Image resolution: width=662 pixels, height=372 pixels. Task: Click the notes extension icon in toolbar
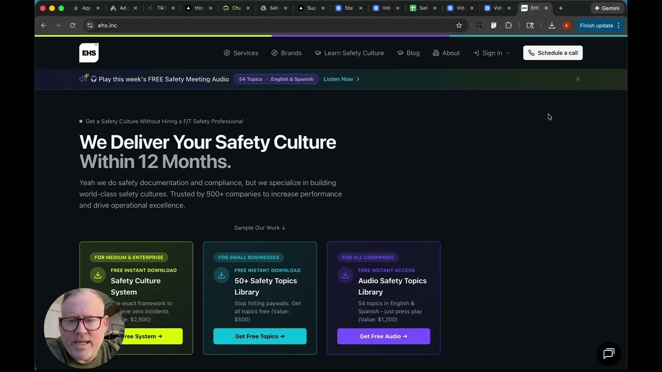pos(494,25)
